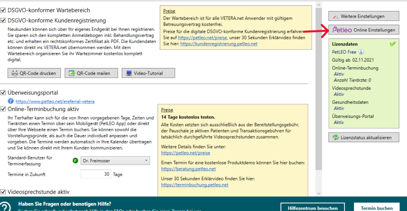
Task: Uncheck Videosprechstunde aktiv
Action: pos(3,192)
